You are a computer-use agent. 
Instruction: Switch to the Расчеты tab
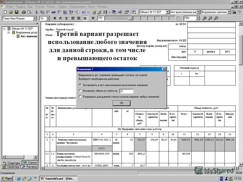coord(30,167)
